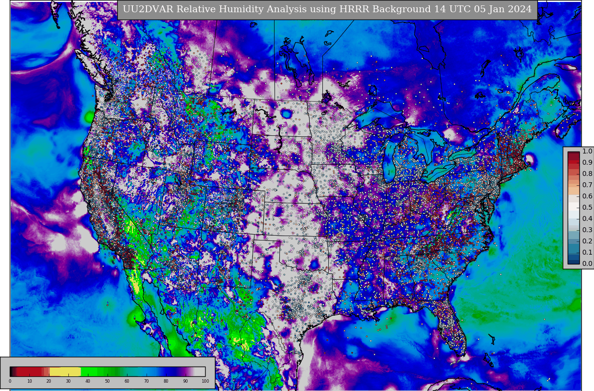Pick the dark red band on the horizontal colorbar
Screen dimensions: 594x391
click(x=30, y=371)
